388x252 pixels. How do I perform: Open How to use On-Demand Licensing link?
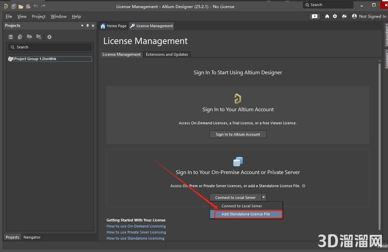tap(136, 226)
